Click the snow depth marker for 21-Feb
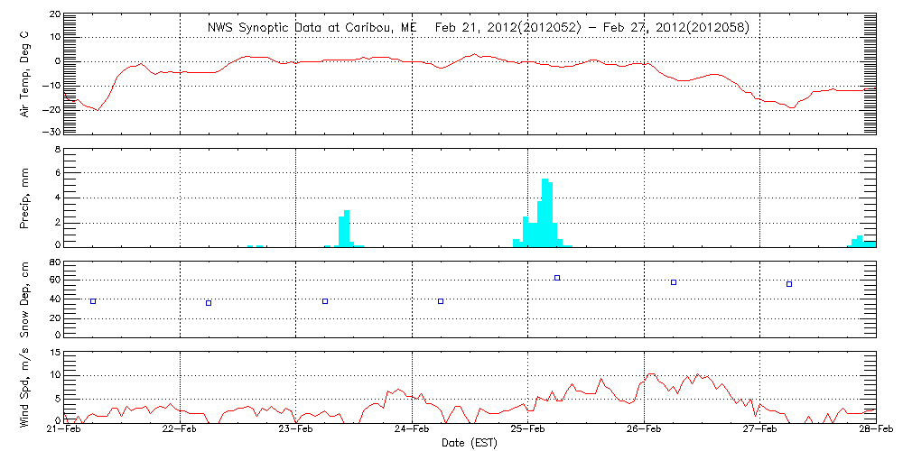Image resolution: width=903 pixels, height=451 pixels. 93,301
